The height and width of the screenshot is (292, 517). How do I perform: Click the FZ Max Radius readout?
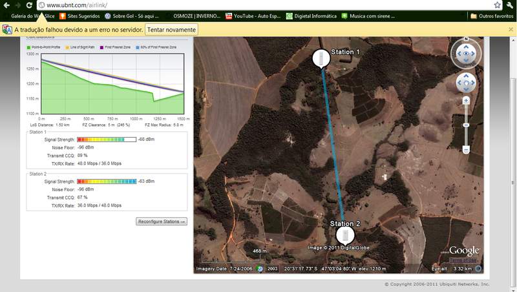164,125
